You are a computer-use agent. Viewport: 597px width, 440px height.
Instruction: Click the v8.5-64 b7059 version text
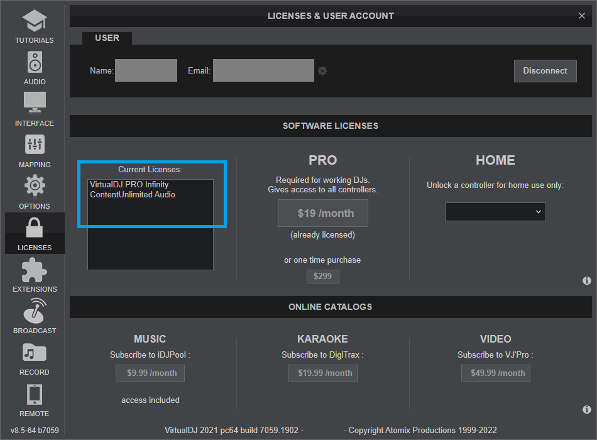(35, 431)
